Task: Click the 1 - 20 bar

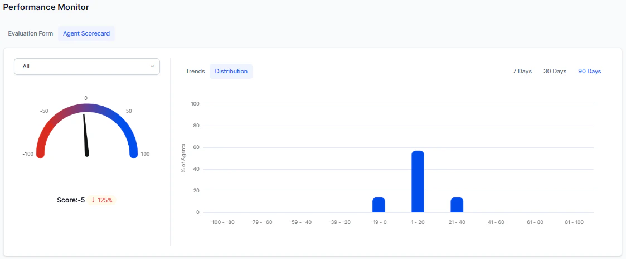Action: point(418,181)
